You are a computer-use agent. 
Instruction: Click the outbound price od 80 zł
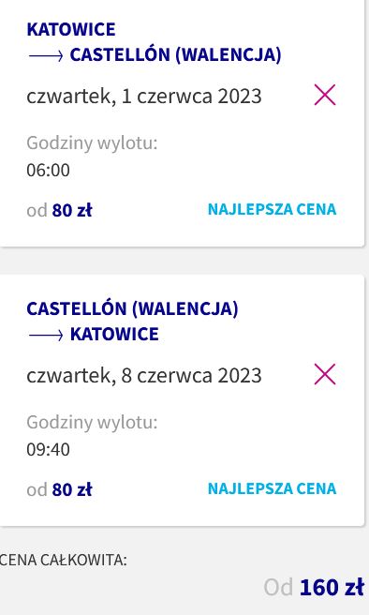point(59,210)
